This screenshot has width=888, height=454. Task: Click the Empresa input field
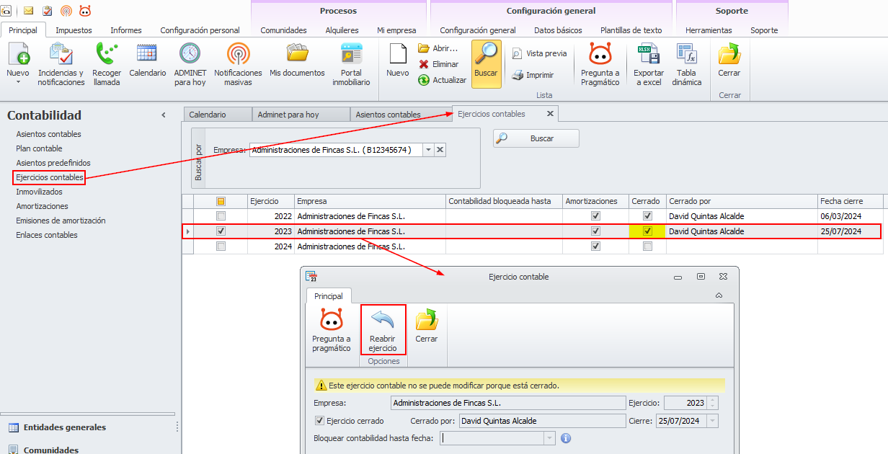click(336, 150)
